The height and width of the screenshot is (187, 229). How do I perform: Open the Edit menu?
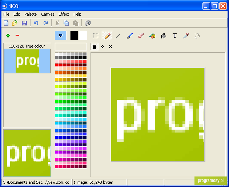pos(17,14)
